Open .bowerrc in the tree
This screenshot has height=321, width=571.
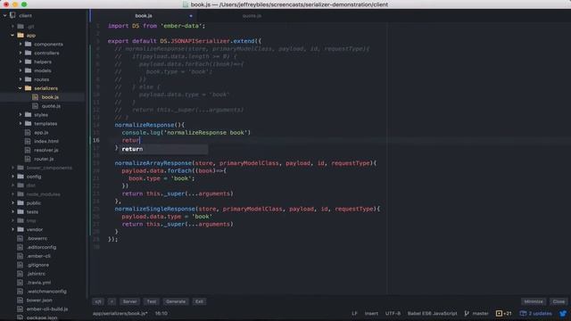37,238
